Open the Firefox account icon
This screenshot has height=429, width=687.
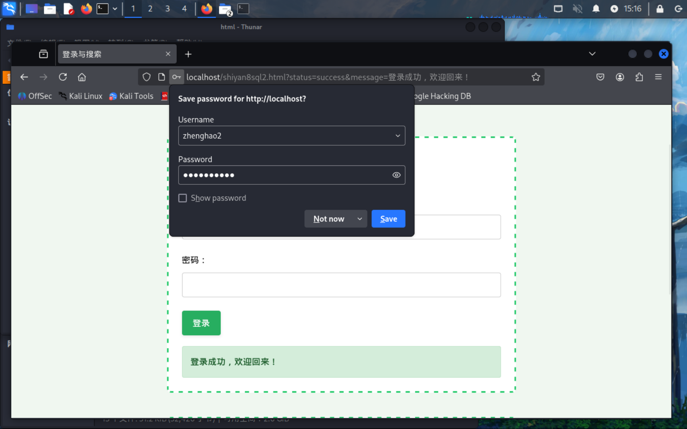coord(620,77)
